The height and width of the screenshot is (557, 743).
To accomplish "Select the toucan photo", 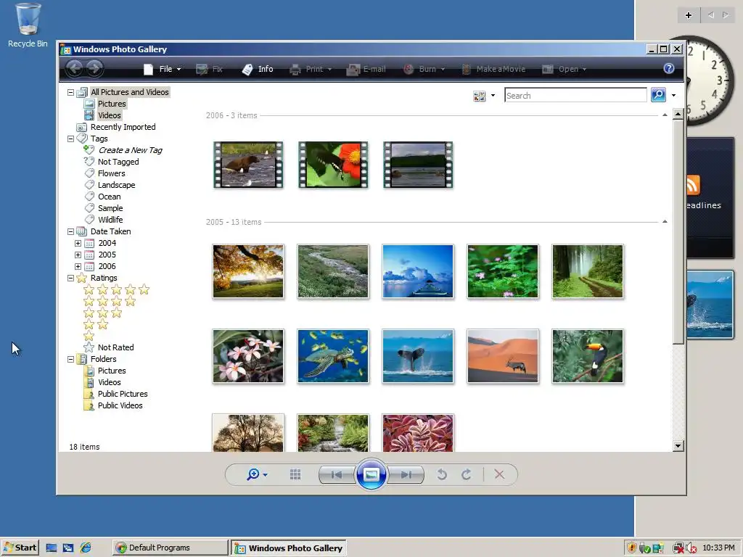I will pyautogui.click(x=588, y=356).
